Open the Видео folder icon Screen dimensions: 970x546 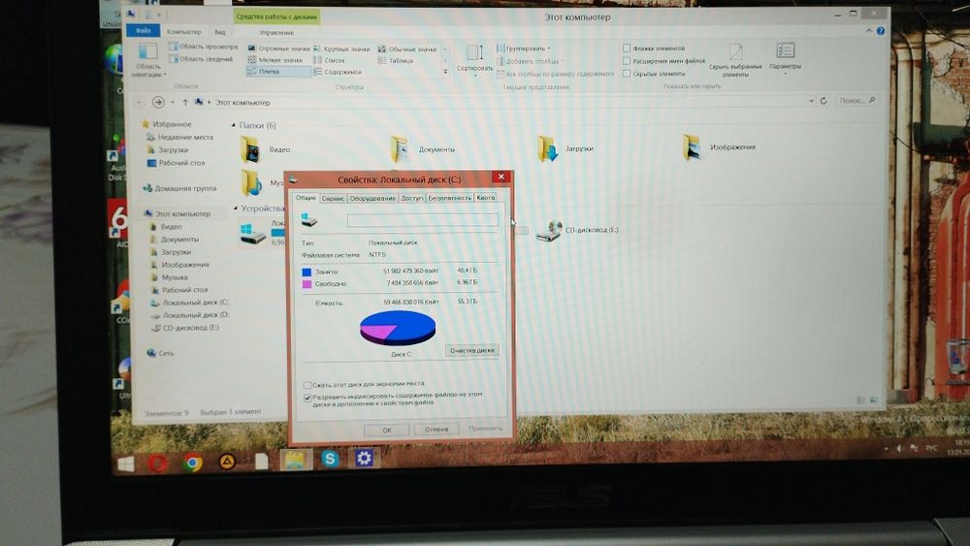250,149
